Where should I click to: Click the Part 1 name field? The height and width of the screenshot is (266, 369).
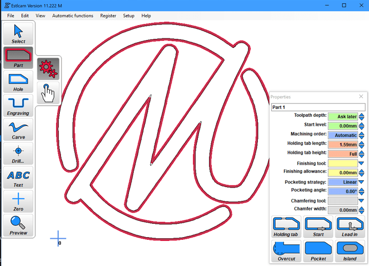point(318,107)
